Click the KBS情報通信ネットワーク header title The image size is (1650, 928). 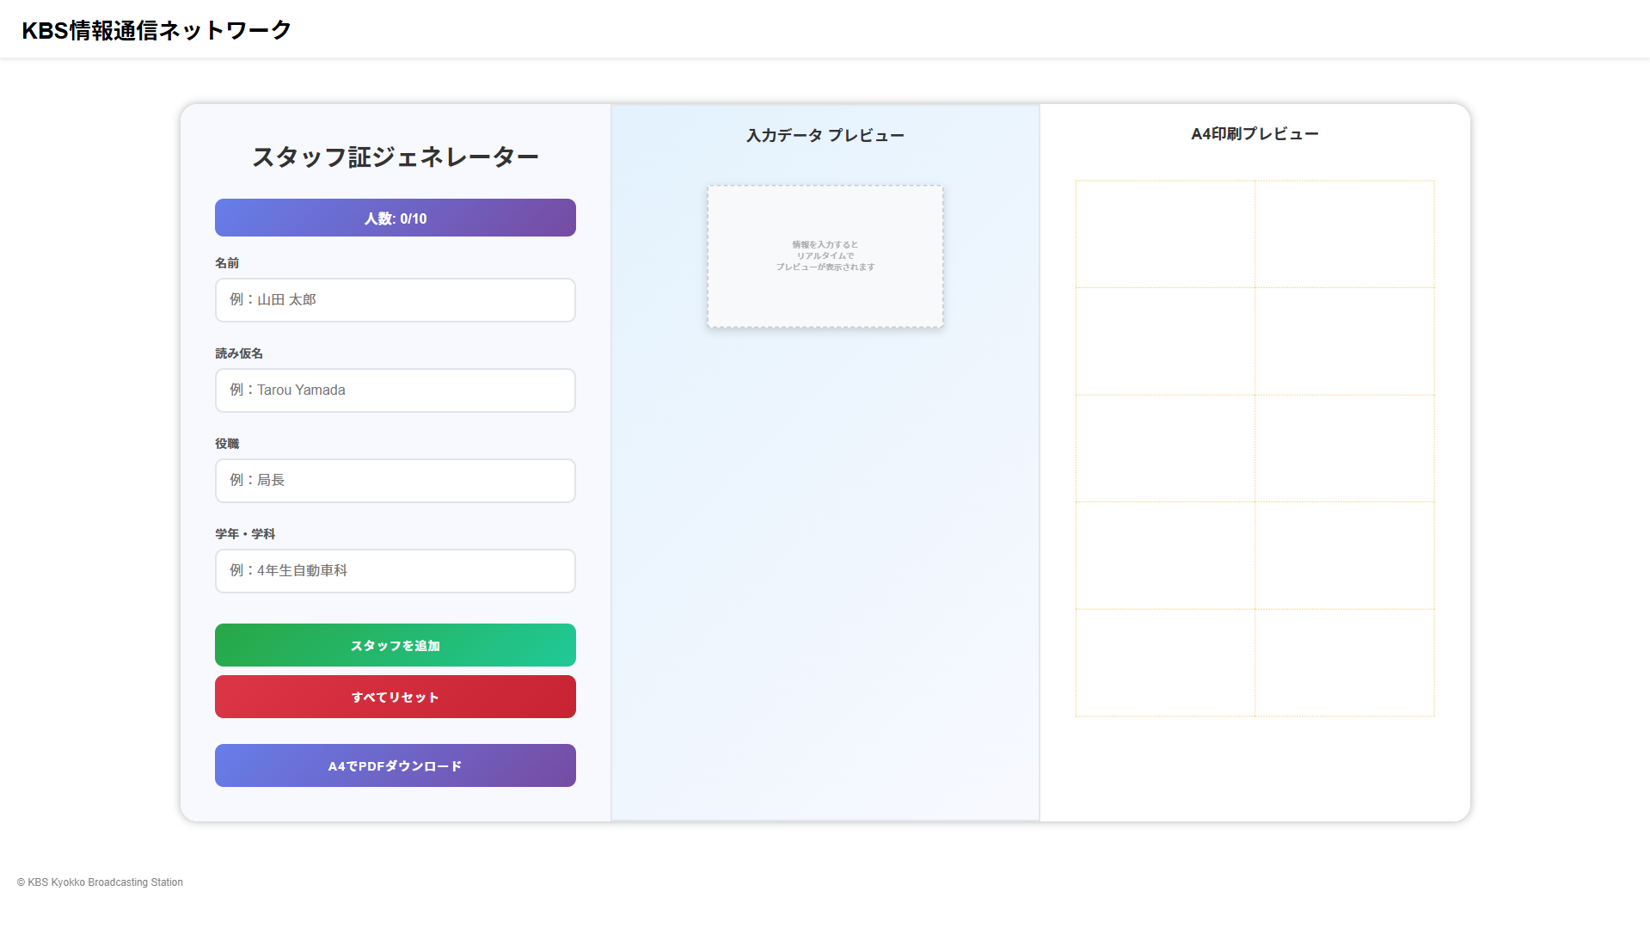tap(156, 30)
